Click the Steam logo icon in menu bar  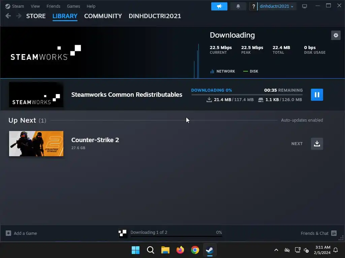pyautogui.click(x=8, y=6)
